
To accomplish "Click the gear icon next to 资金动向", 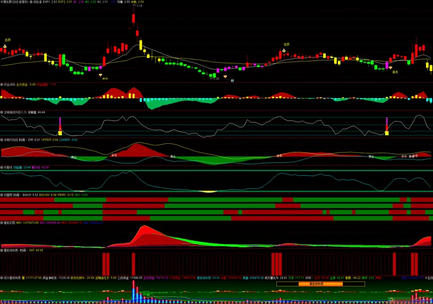I will (x=2, y=84).
